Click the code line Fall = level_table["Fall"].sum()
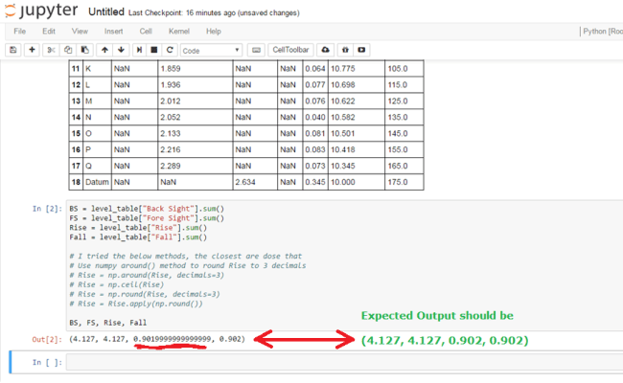Image resolution: width=623 pixels, height=383 pixels. click(138, 237)
